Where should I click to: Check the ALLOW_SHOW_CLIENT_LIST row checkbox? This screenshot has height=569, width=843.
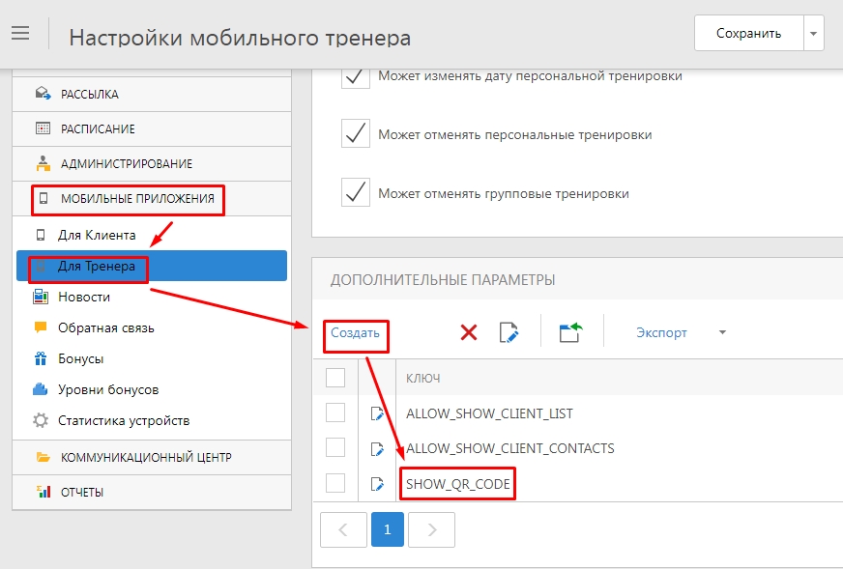tap(335, 413)
